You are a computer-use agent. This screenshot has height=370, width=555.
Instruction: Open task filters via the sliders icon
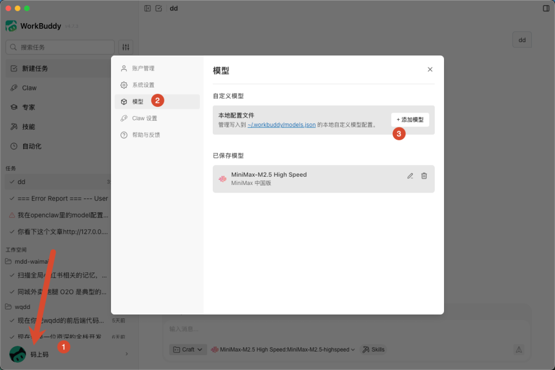click(126, 47)
